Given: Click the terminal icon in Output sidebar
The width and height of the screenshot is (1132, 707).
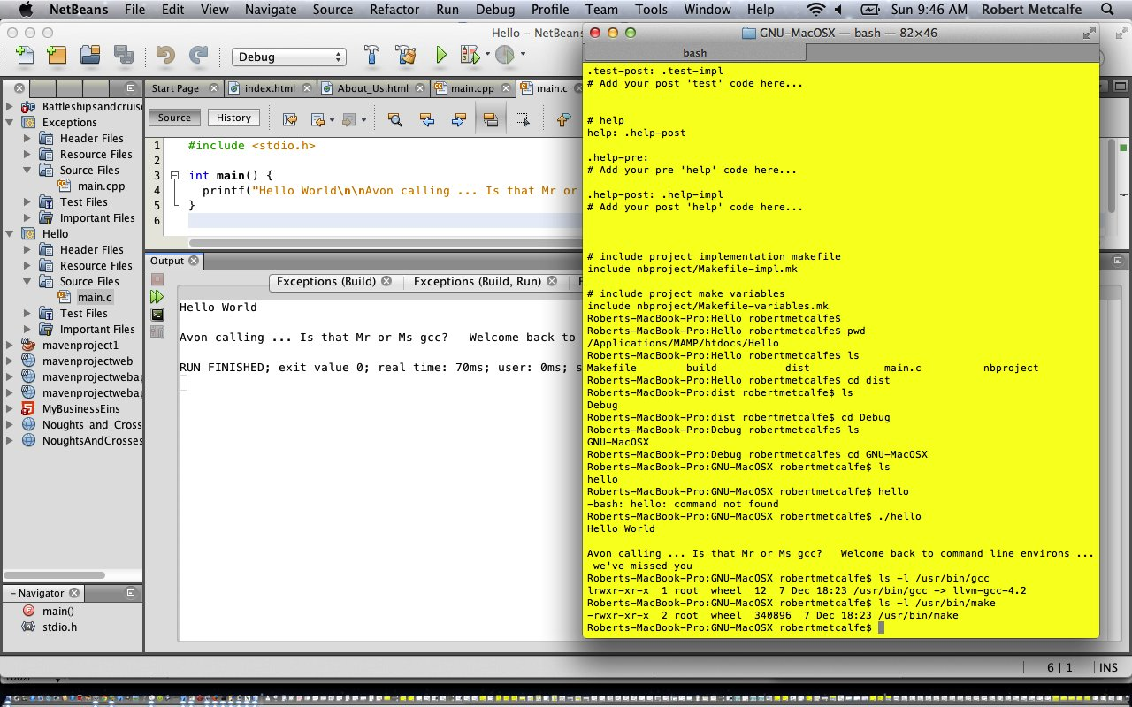Looking at the screenshot, I should tap(157, 315).
